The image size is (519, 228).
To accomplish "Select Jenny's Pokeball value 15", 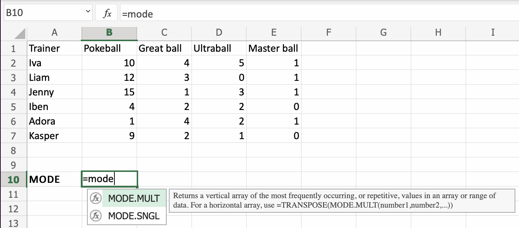I will 109,92.
